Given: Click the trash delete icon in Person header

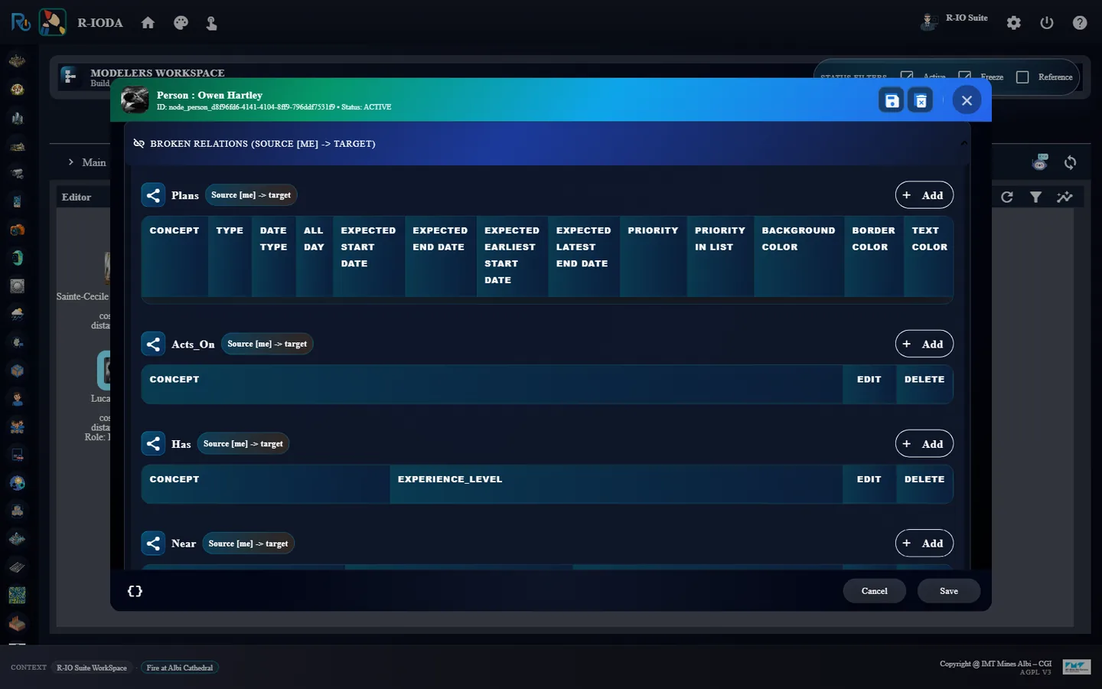Looking at the screenshot, I should [921, 100].
